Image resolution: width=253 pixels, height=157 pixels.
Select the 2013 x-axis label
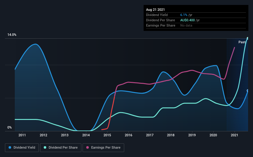pyautogui.click(x=65, y=135)
